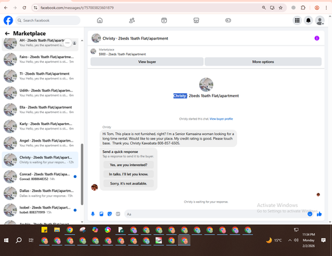332x256 pixels.
Task: Click Christy's avatar beside the quick responses
Action: 94,187
